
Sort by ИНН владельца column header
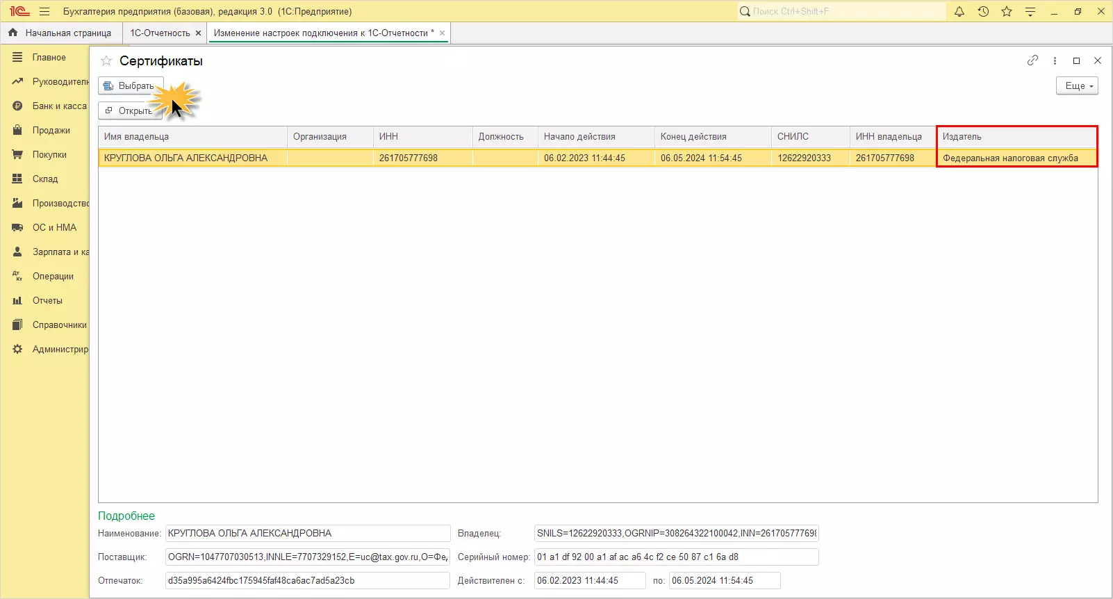coord(893,137)
